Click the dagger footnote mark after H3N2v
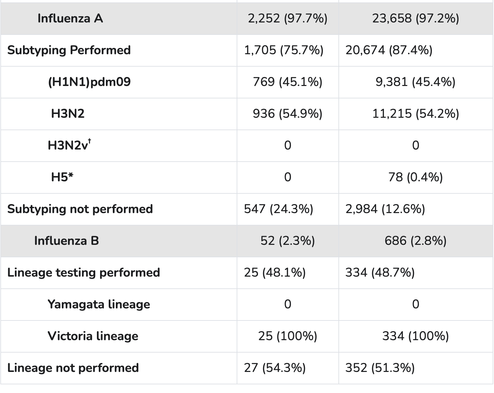Viewport: 494px width, 393px height. tap(90, 141)
